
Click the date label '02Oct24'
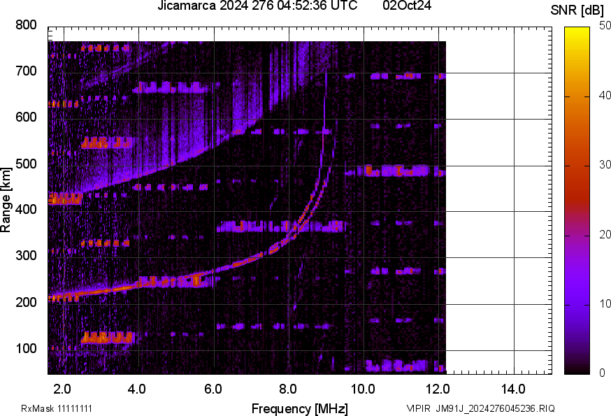pos(407,6)
